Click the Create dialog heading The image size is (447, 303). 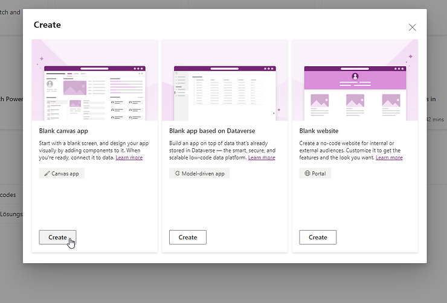[x=47, y=25]
